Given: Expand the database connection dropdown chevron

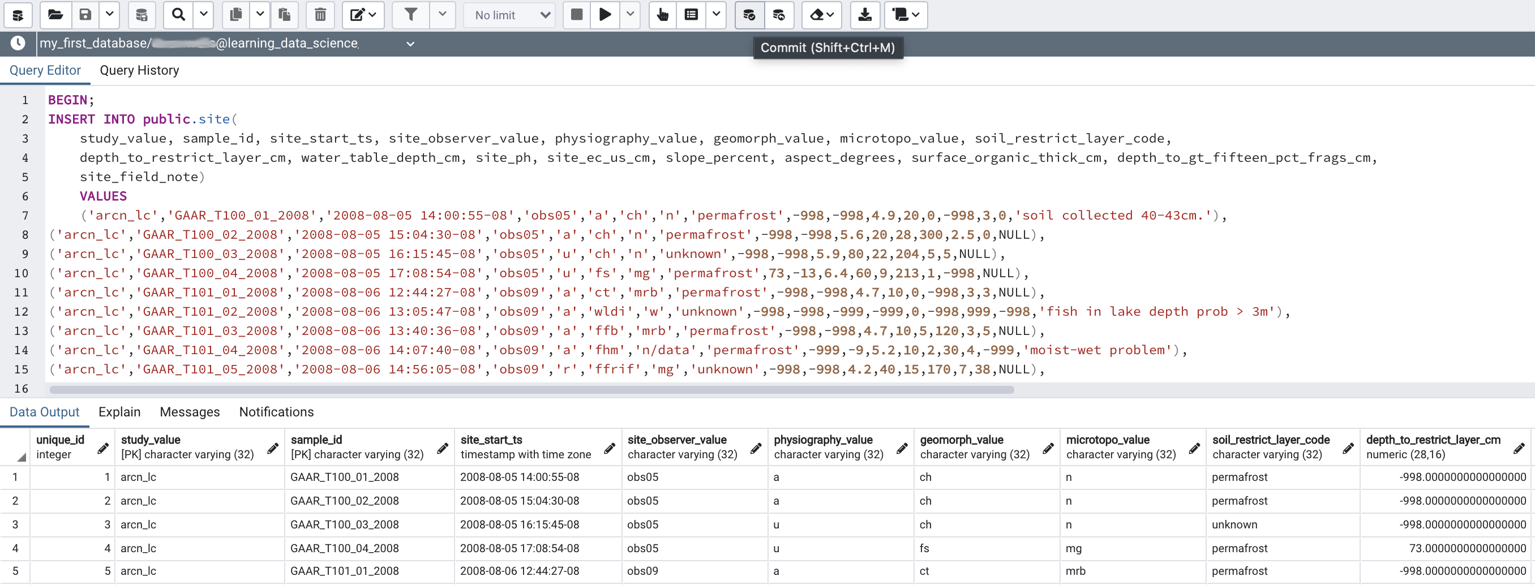Looking at the screenshot, I should [x=410, y=44].
